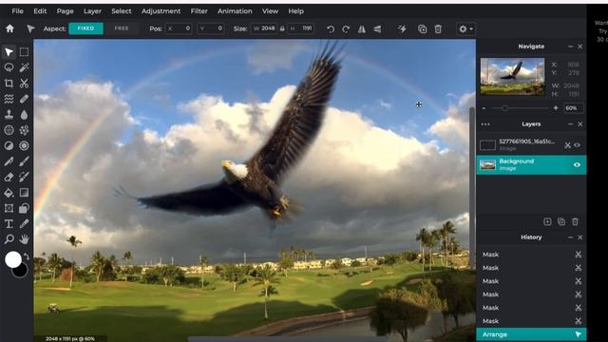Open the Adjustment menu
The image size is (608, 342).
pos(161,11)
